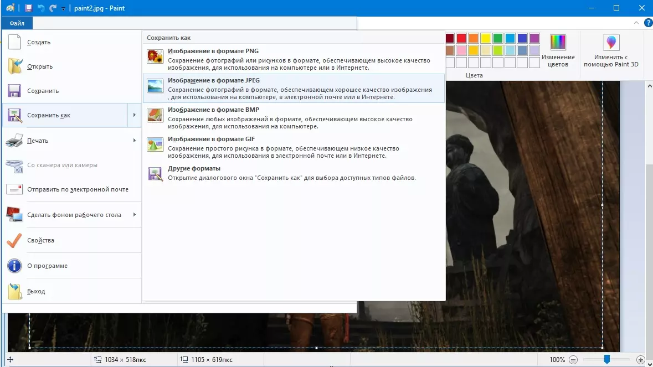Click the Redo arrow in title bar
The height and width of the screenshot is (367, 653).
(53, 8)
